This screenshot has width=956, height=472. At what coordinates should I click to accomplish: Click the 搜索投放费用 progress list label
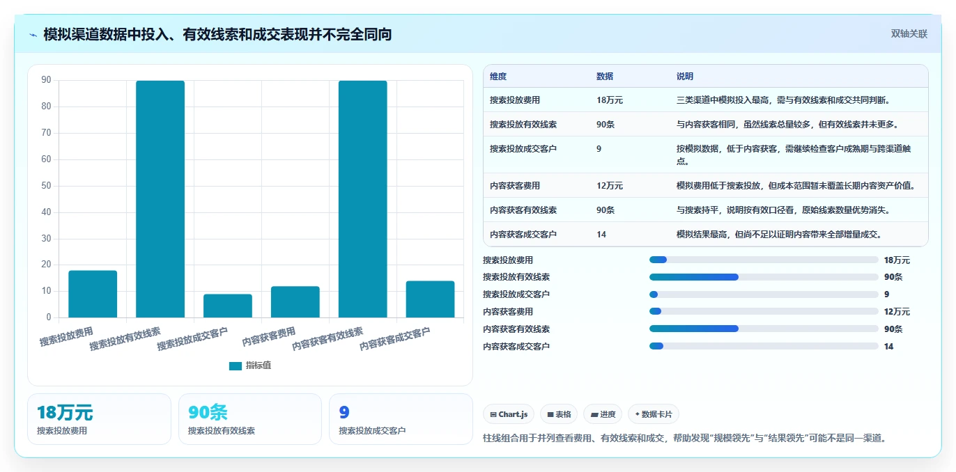pyautogui.click(x=508, y=260)
